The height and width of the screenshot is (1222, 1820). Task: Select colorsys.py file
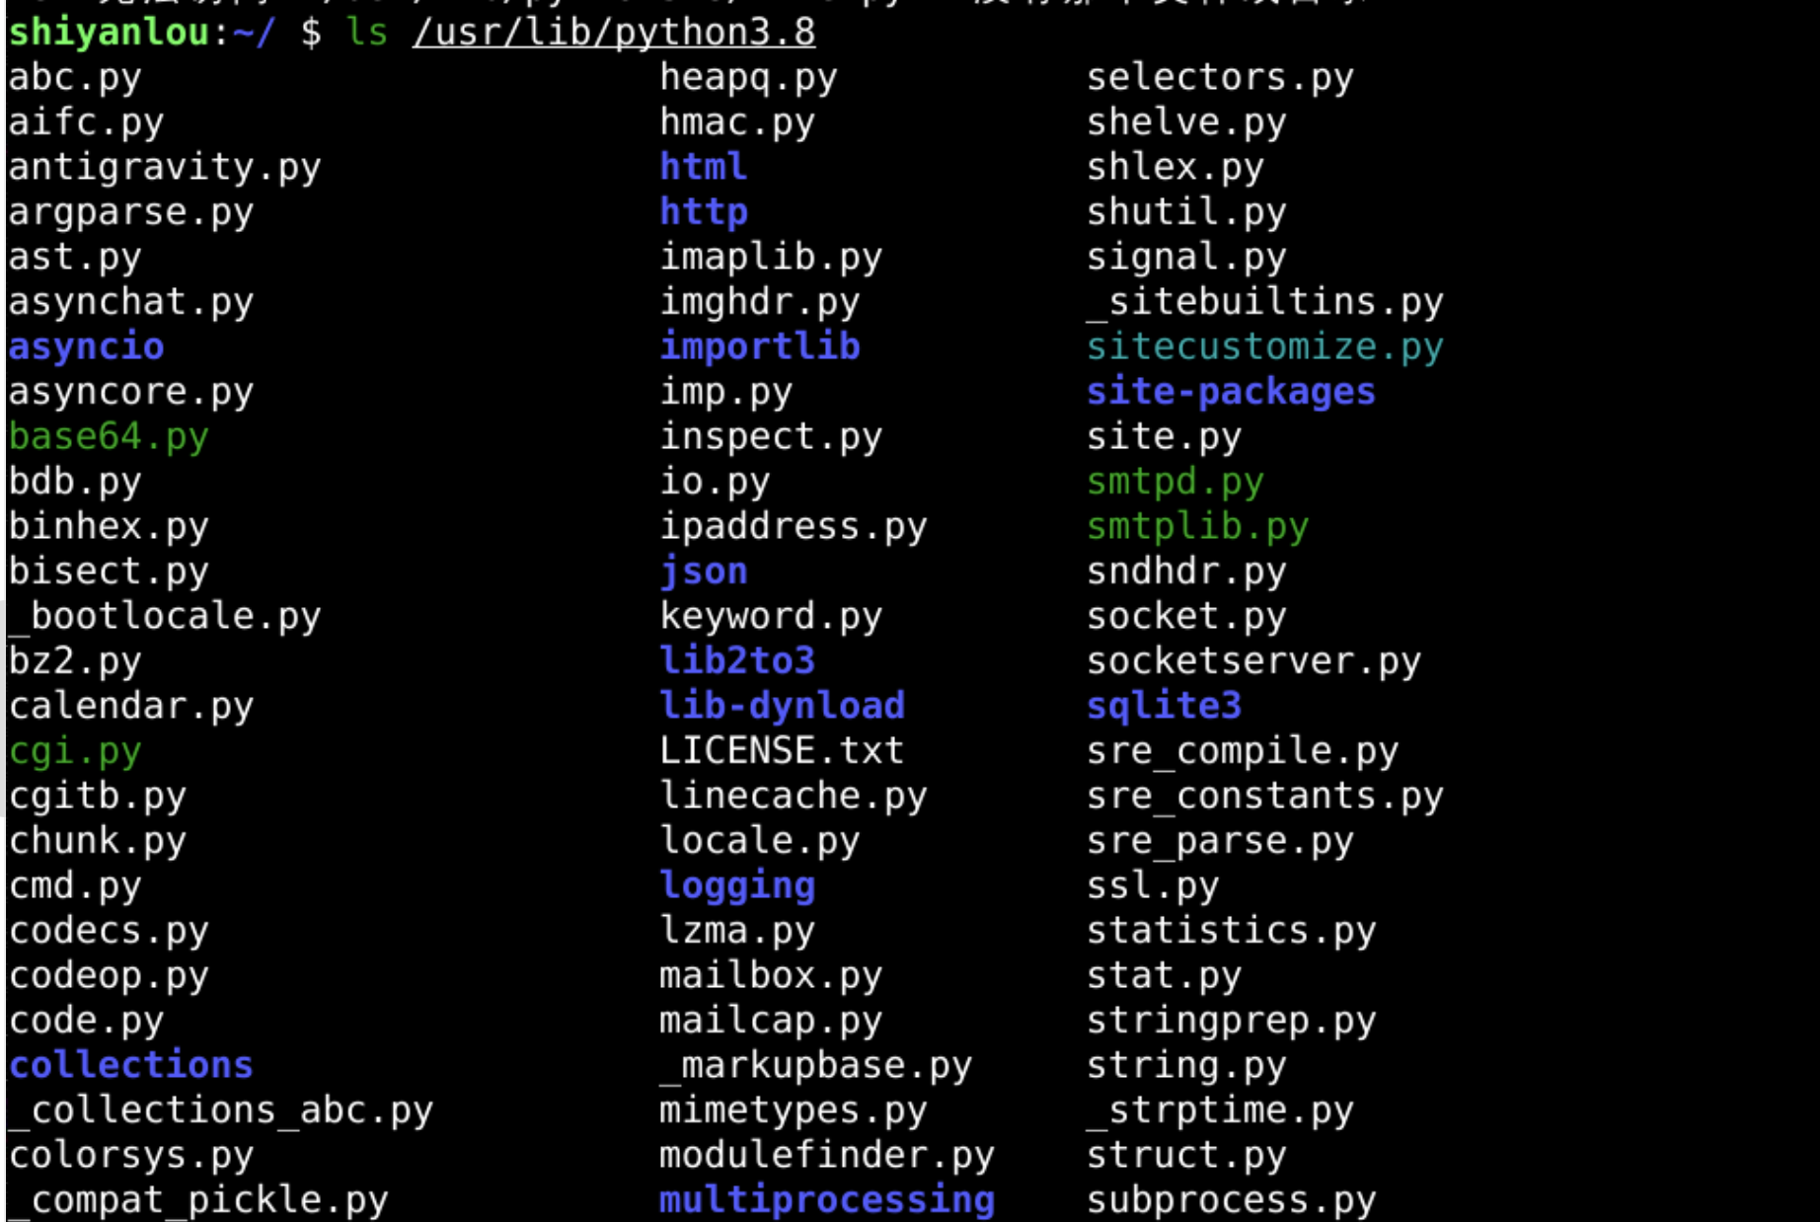[x=131, y=1155]
